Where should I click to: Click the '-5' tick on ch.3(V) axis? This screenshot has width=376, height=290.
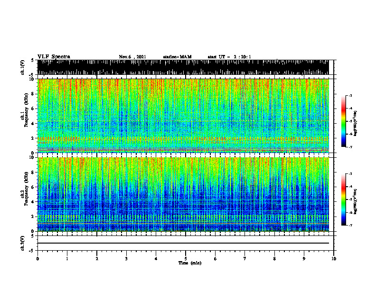[32, 251]
